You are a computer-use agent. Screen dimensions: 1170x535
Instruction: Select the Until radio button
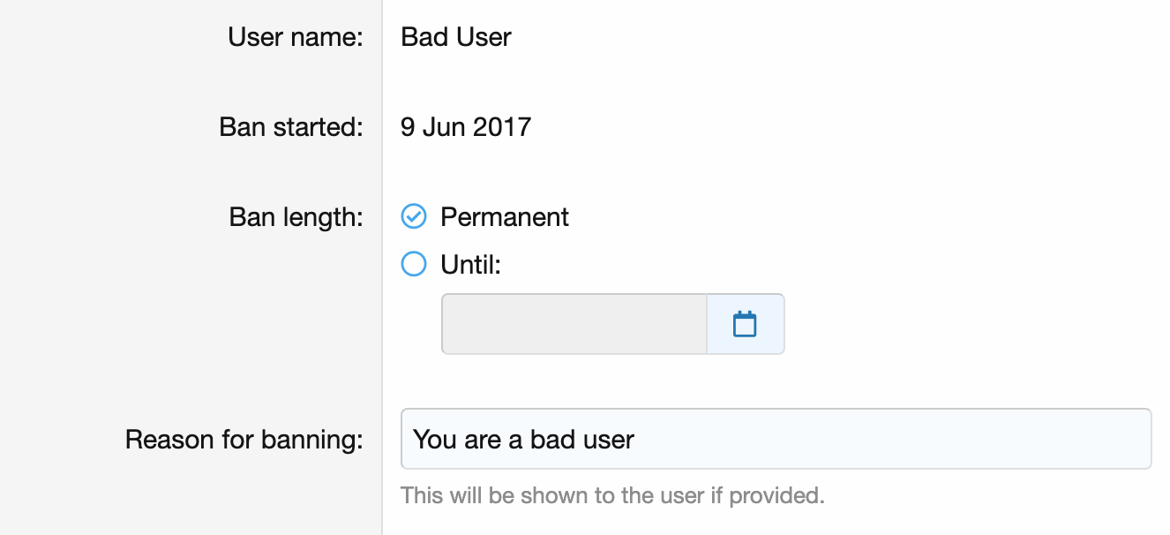click(414, 264)
